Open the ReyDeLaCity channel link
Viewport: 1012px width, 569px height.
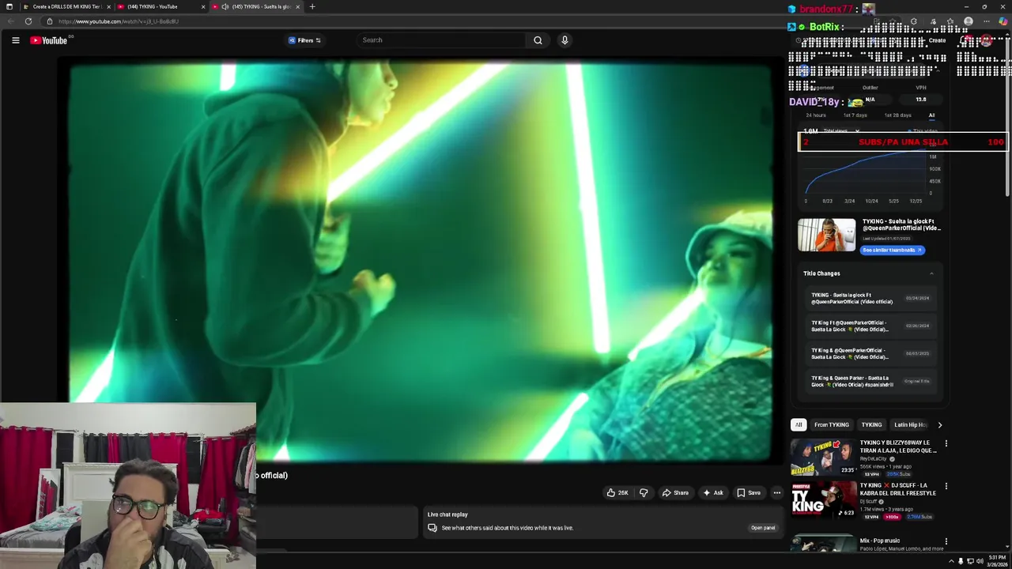coord(874,459)
